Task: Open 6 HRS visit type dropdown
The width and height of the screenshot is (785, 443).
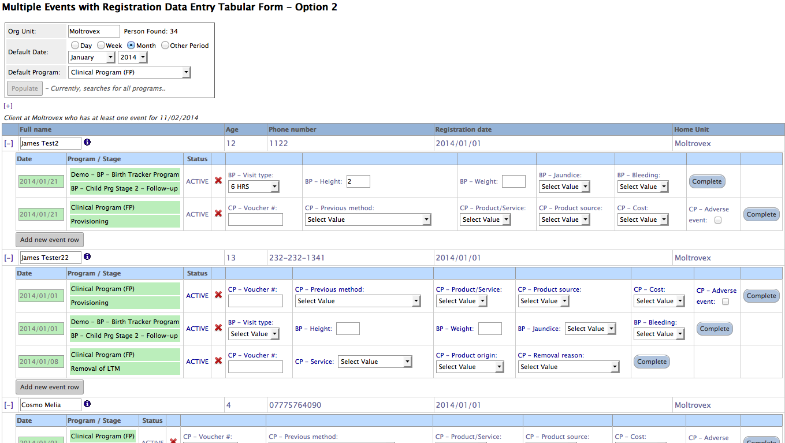Action: [254, 187]
